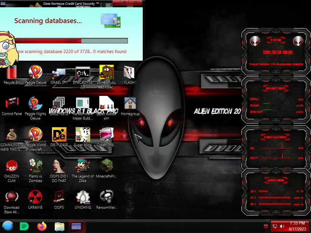Open the 7:33 PM taskbar clock

point(297,226)
